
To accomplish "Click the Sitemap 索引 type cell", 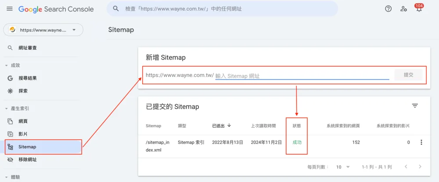I will (x=191, y=142).
